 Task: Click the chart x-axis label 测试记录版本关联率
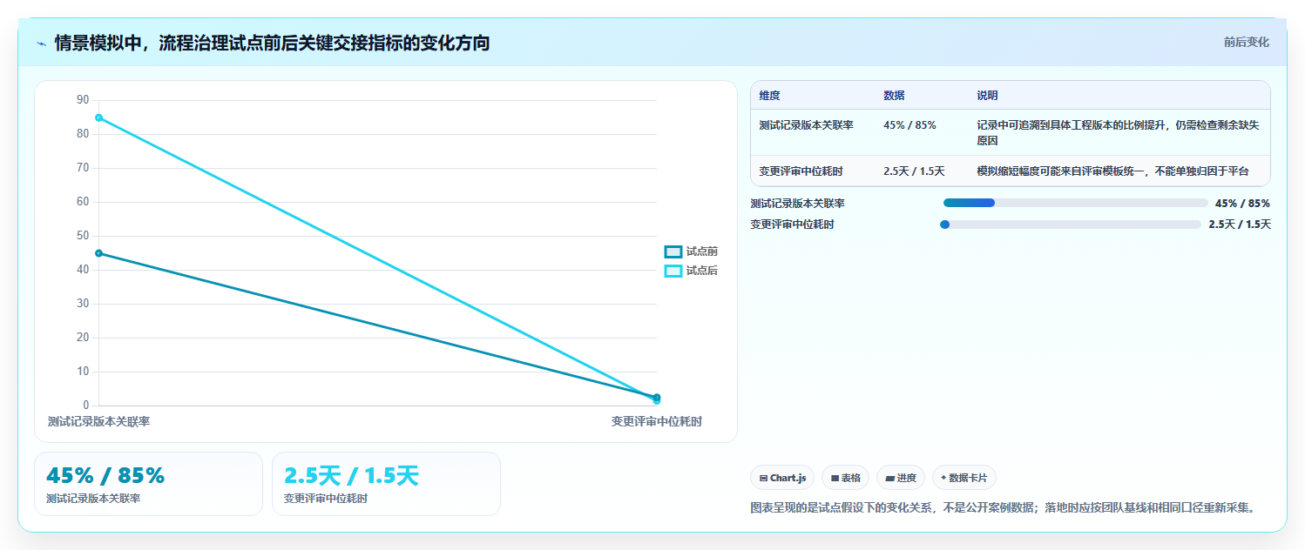[x=98, y=421]
